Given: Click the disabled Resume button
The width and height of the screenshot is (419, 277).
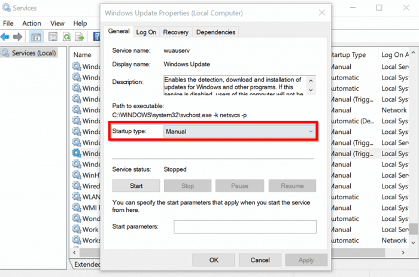Looking at the screenshot, I should coord(292,185).
